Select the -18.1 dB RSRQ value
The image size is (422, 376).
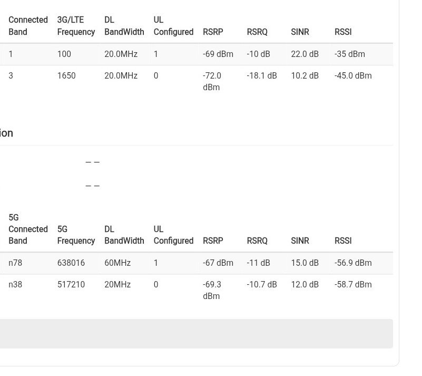[261, 75]
